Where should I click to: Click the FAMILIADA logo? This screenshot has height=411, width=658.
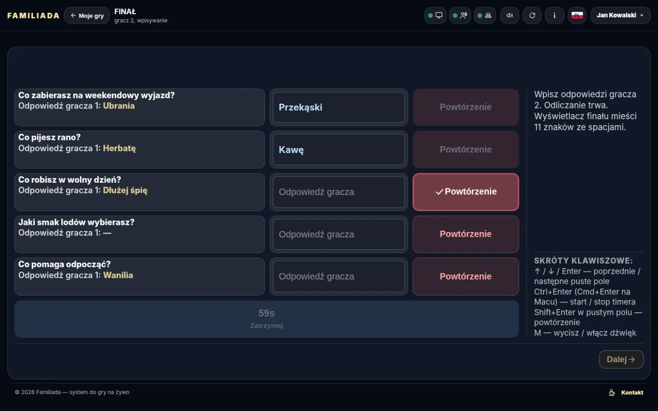[x=33, y=16]
